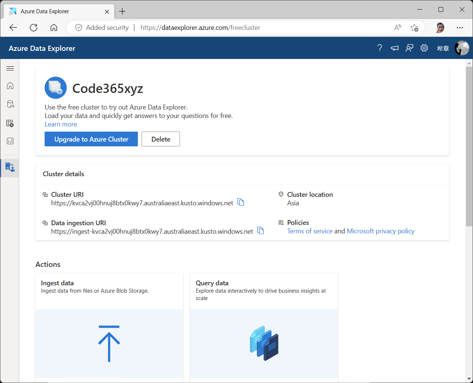473x383 pixels.
Task: Go back with browser back arrow
Action: click(x=13, y=27)
